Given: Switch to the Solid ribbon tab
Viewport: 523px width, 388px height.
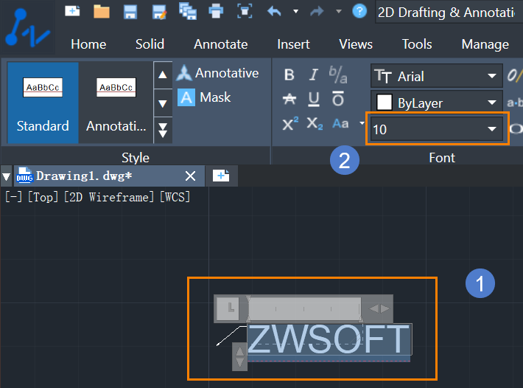Looking at the screenshot, I should (x=150, y=44).
